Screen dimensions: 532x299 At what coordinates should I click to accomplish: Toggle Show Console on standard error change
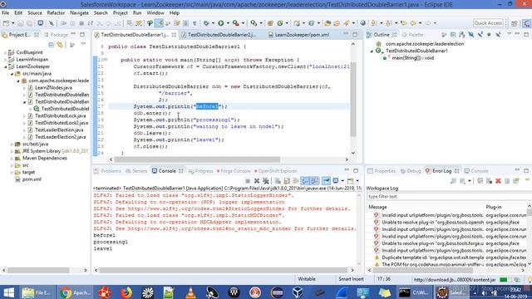point(314,181)
